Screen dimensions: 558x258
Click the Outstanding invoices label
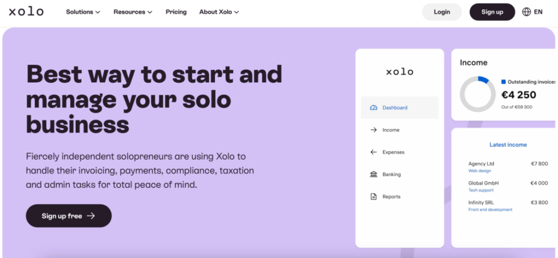click(531, 82)
